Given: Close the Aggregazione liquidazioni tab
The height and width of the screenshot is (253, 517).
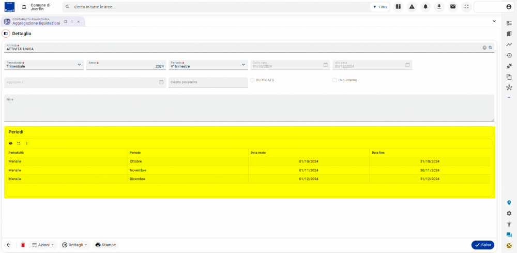Looking at the screenshot, I should [79, 21].
